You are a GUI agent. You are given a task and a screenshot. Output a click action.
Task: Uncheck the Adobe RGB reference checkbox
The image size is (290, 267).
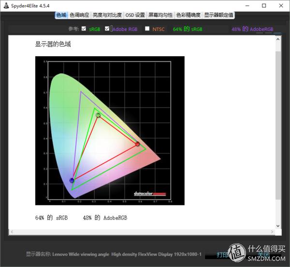coord(107,29)
